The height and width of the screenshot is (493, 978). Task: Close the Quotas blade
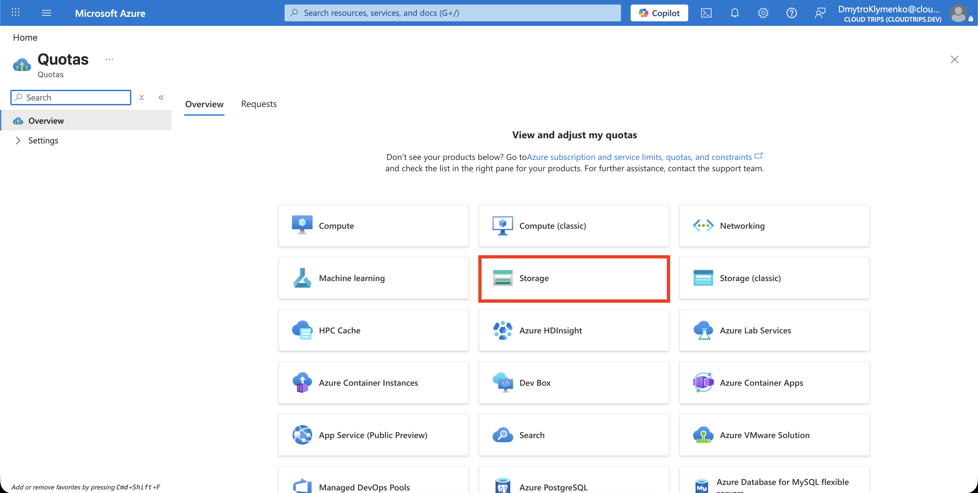pyautogui.click(x=954, y=59)
